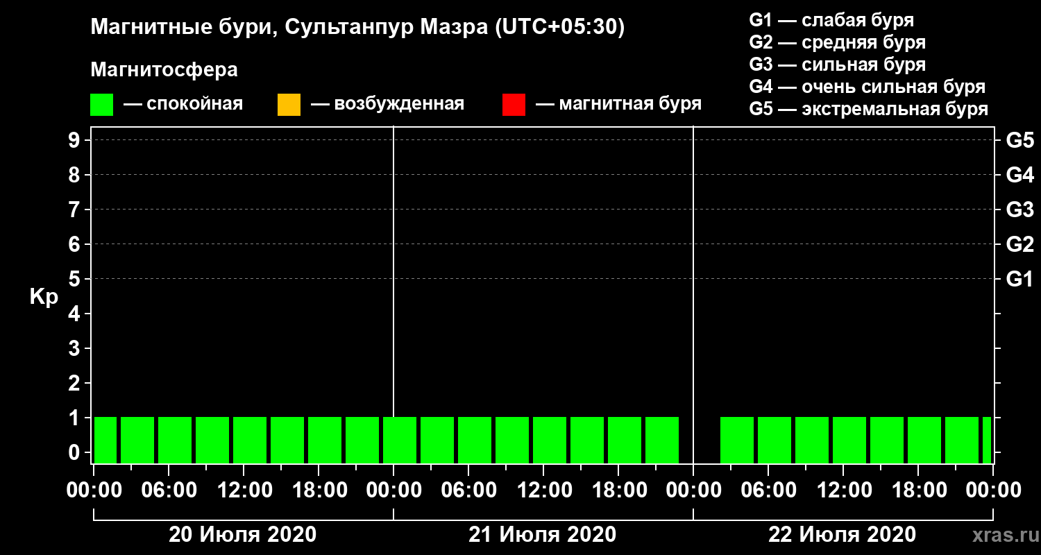Click 'G1 — слабая буря' legend line
The width and height of the screenshot is (1041, 555).
[831, 20]
